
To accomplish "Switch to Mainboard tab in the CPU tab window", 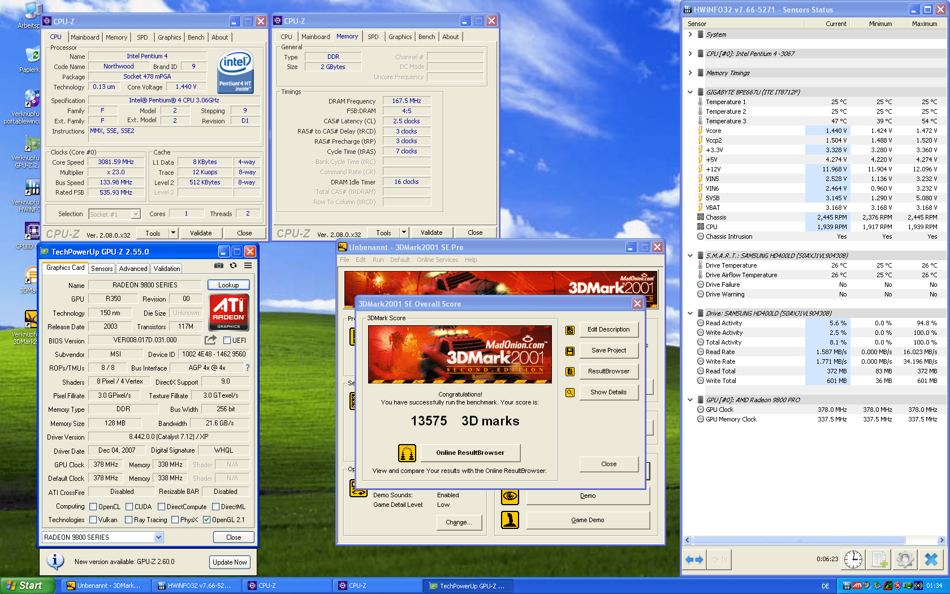I will click(85, 37).
